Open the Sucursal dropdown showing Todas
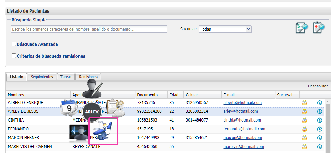 (x=225, y=29)
